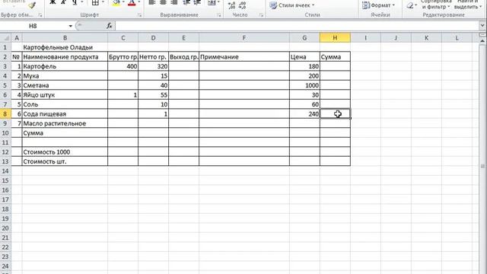Decrease indent icon

pyautogui.click(x=186, y=3)
